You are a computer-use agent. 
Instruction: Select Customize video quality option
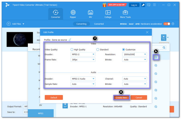129,50
